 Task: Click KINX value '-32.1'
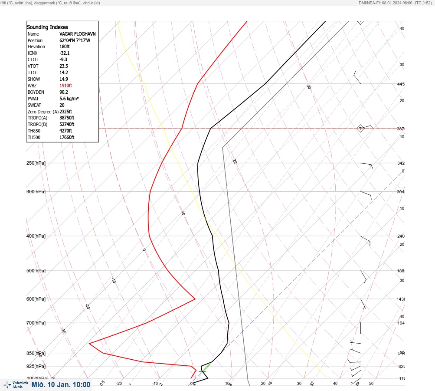tap(65, 53)
